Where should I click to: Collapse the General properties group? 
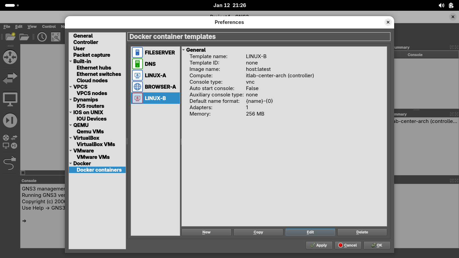point(184,50)
